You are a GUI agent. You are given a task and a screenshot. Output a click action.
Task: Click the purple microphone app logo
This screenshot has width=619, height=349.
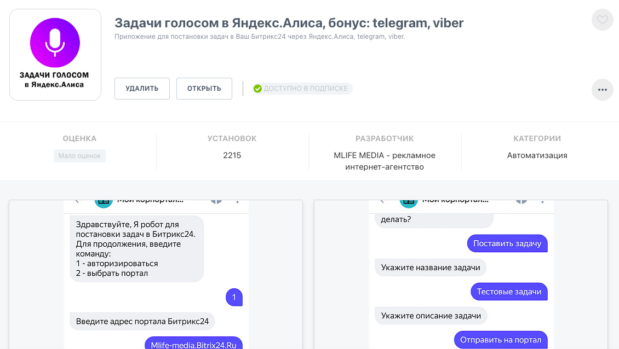(x=55, y=43)
